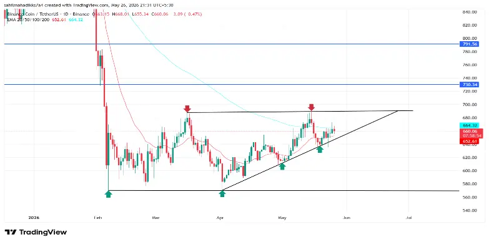Click the 2026 label on time axis

click(34, 218)
